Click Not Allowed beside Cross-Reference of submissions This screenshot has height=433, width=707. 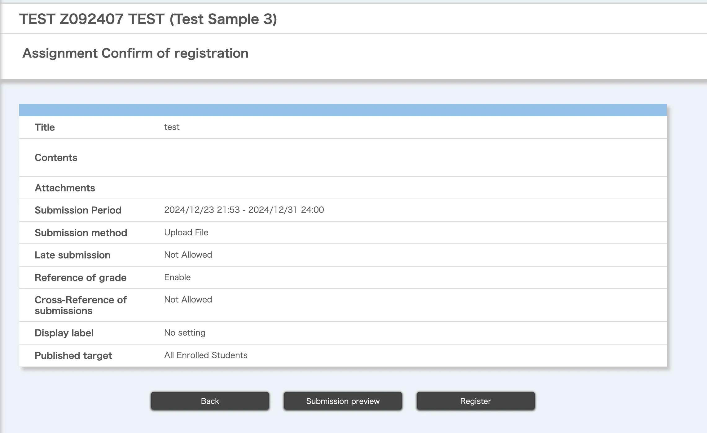pyautogui.click(x=188, y=300)
